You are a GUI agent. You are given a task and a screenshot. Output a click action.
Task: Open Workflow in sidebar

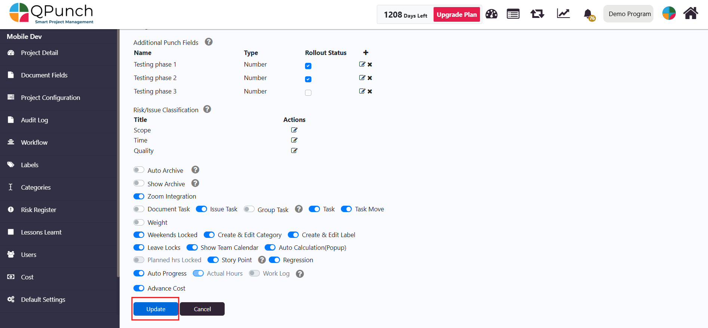tap(59, 142)
